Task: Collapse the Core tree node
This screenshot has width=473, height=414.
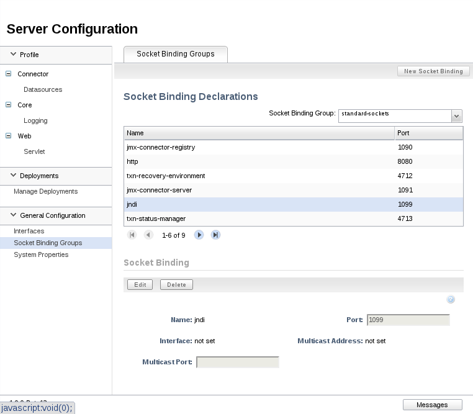Action: coord(9,105)
